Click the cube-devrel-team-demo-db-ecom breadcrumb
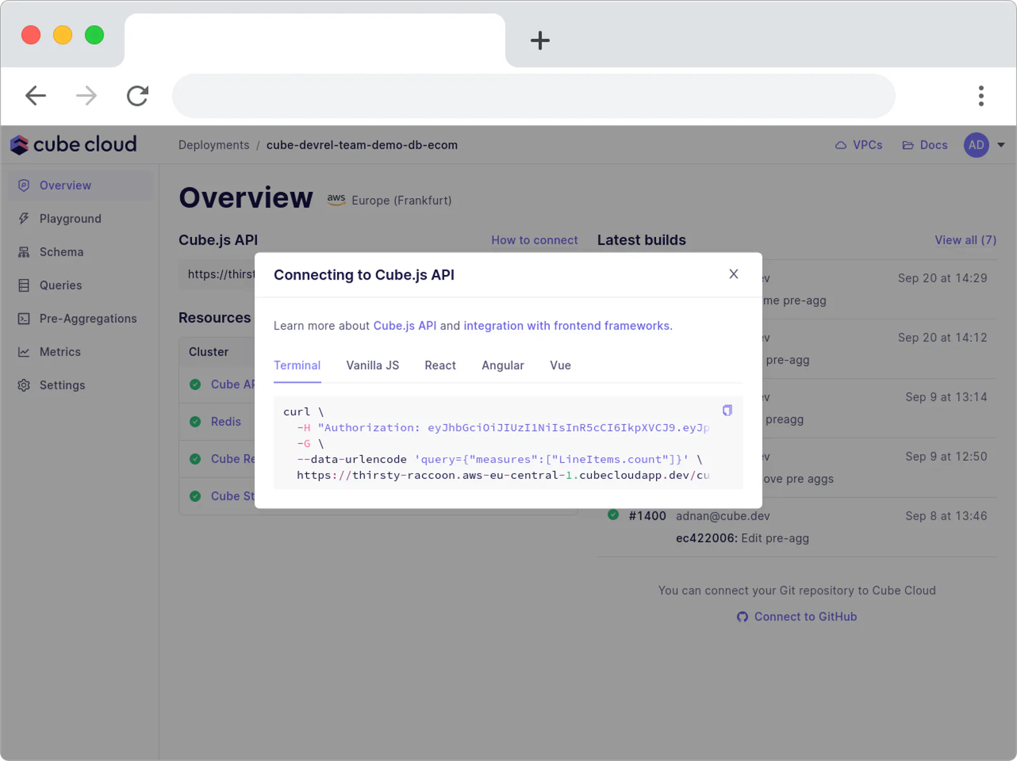The height and width of the screenshot is (761, 1017). click(x=362, y=145)
